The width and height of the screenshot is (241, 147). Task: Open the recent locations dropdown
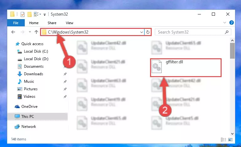pos(30,32)
